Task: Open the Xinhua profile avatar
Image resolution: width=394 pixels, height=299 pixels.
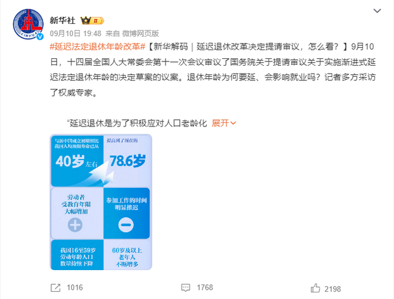Action: coord(28,24)
